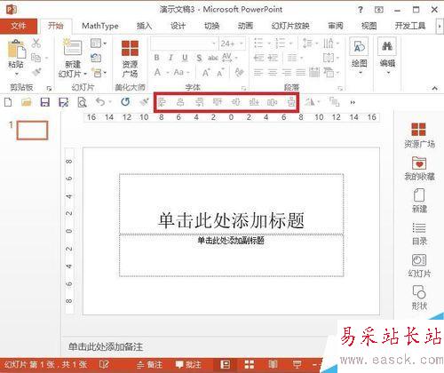Open the 字体 font dialog launcher
Image resolution: width=444 pixels, height=373 pixels.
click(x=243, y=88)
